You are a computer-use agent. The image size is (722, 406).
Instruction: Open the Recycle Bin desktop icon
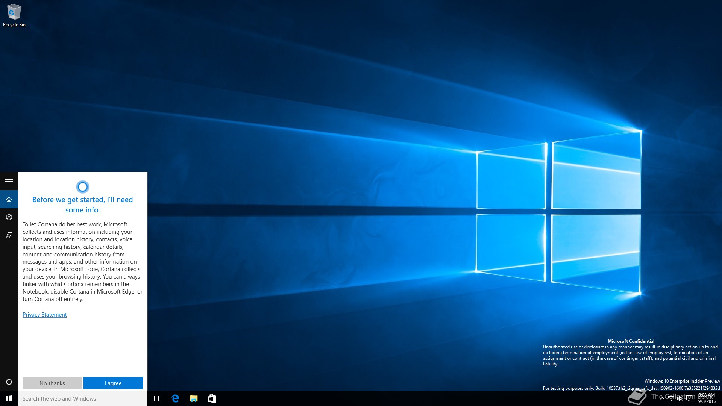(14, 15)
